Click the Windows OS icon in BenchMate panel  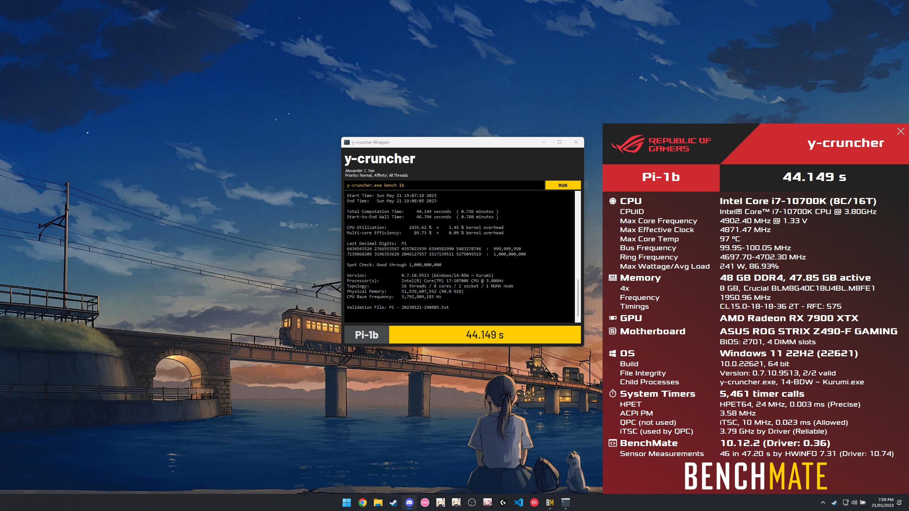coord(613,353)
